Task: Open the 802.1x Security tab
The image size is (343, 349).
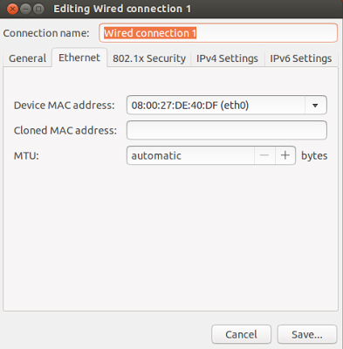Action: pos(149,58)
